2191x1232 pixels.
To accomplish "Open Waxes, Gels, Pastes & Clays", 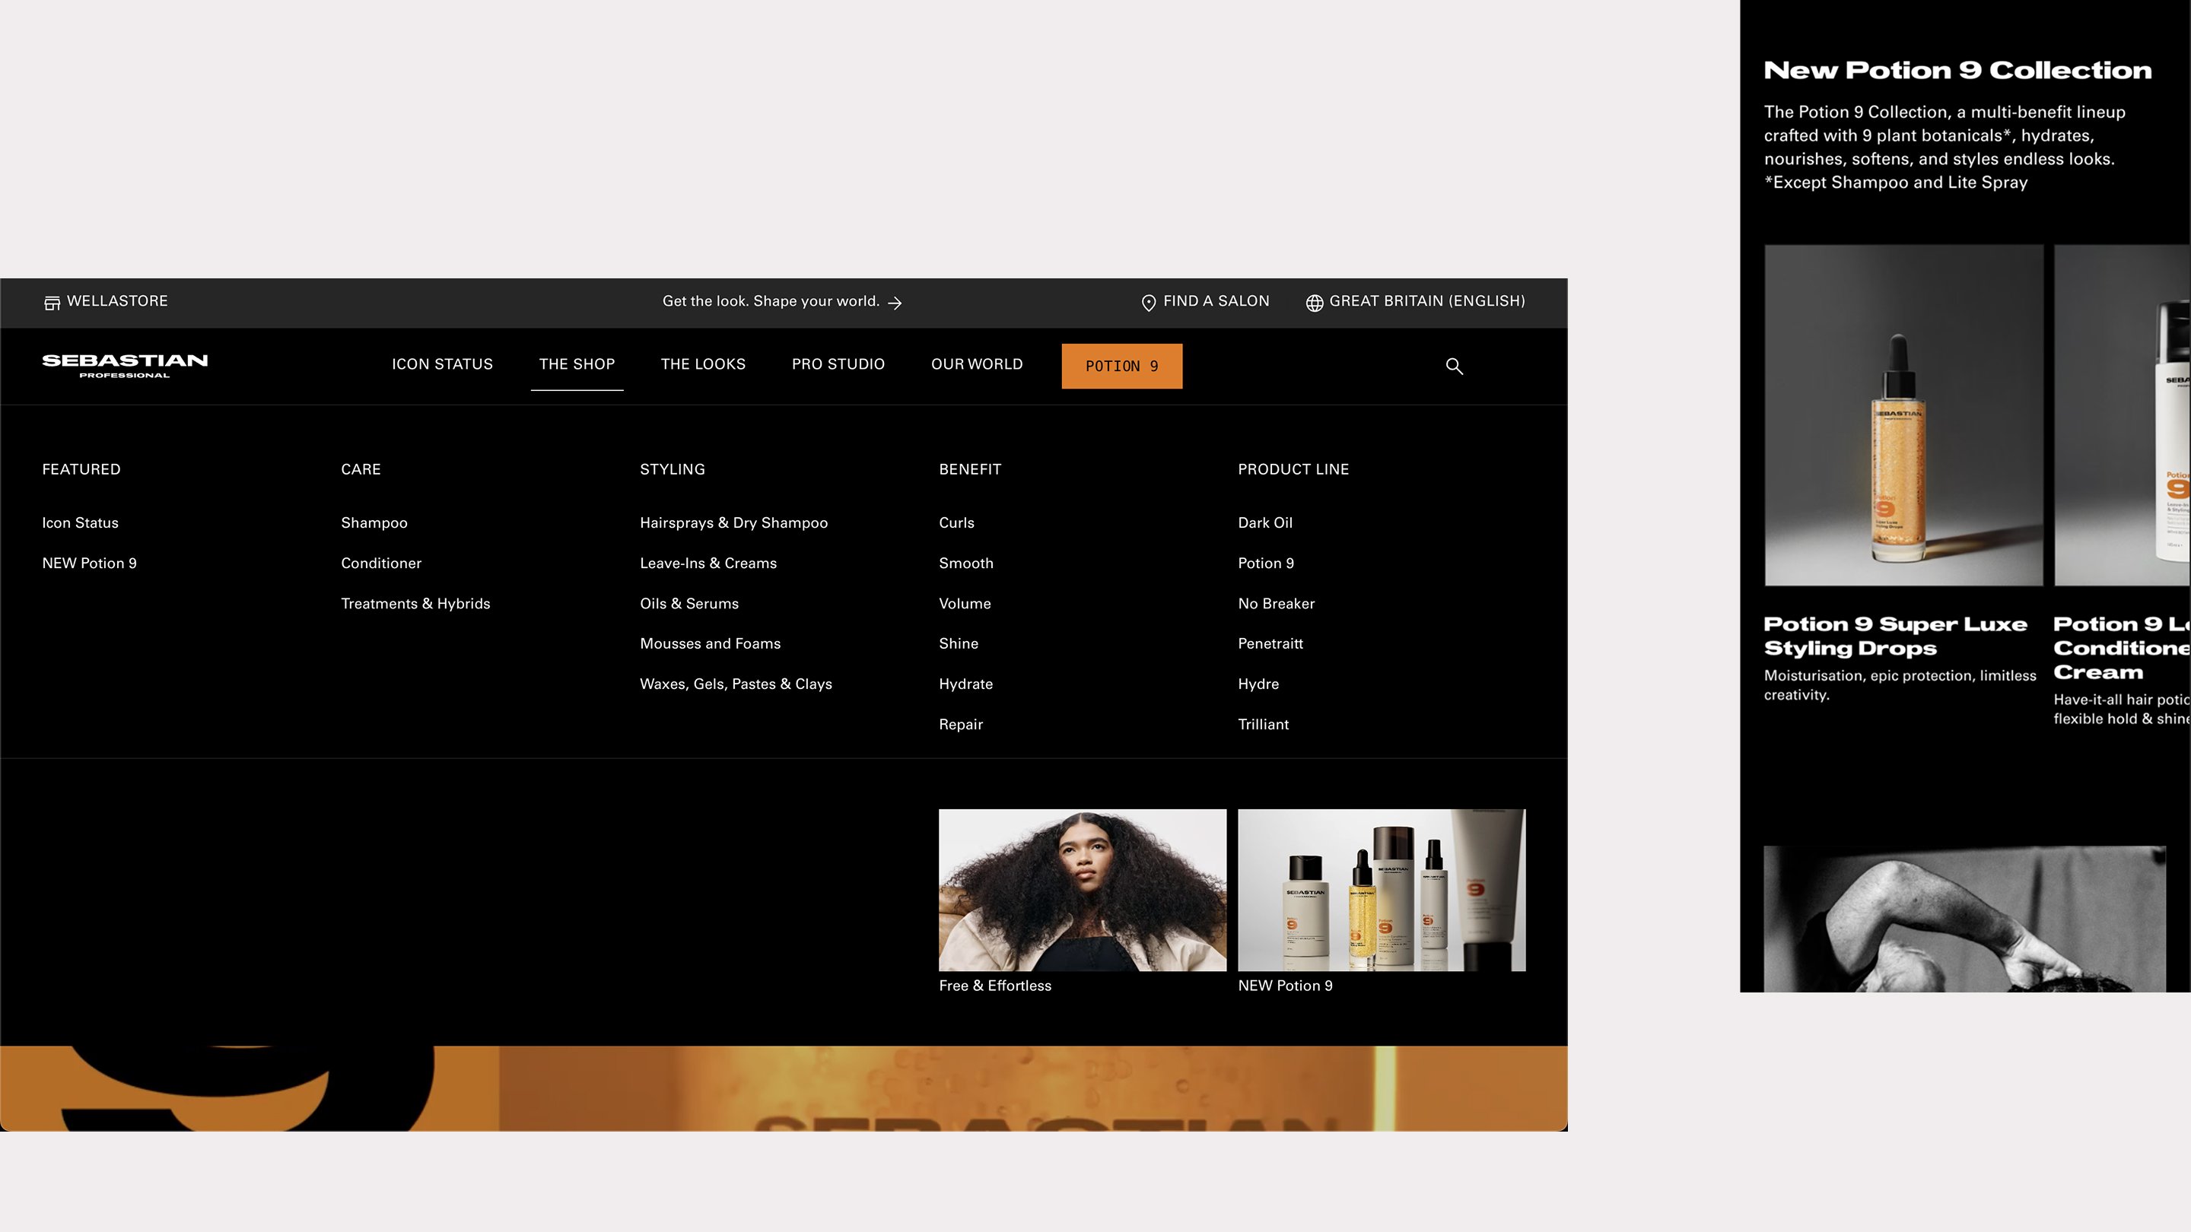I will click(x=736, y=684).
